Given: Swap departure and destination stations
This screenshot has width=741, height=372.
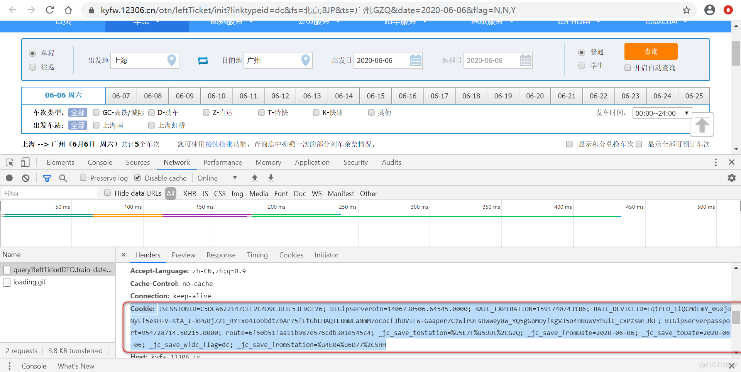Looking at the screenshot, I should pyautogui.click(x=203, y=61).
